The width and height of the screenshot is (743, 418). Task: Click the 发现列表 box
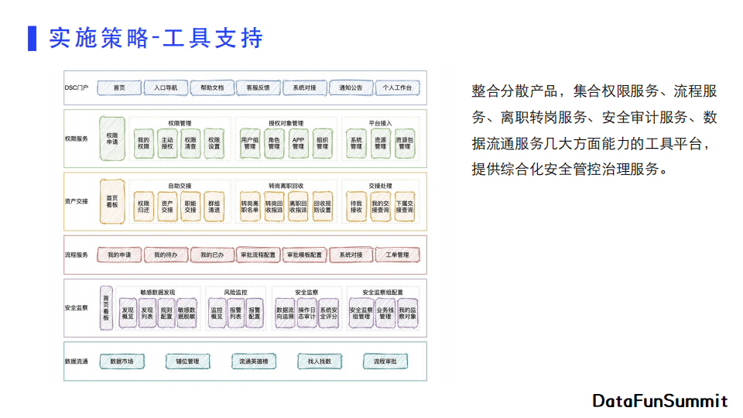coord(147,313)
